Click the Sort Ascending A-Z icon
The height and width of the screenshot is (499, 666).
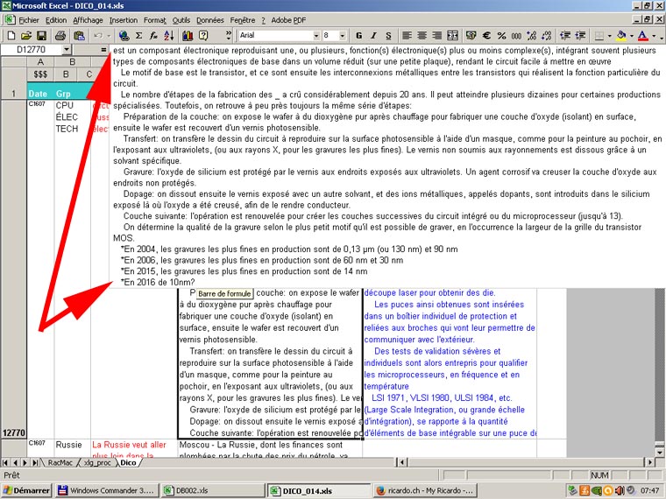point(170,36)
